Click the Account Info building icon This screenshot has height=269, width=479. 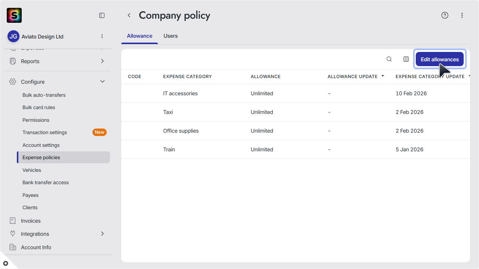click(x=13, y=247)
